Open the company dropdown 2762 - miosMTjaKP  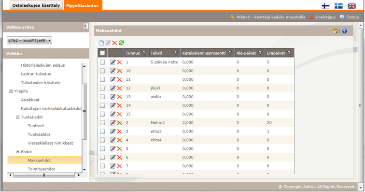(x=29, y=40)
